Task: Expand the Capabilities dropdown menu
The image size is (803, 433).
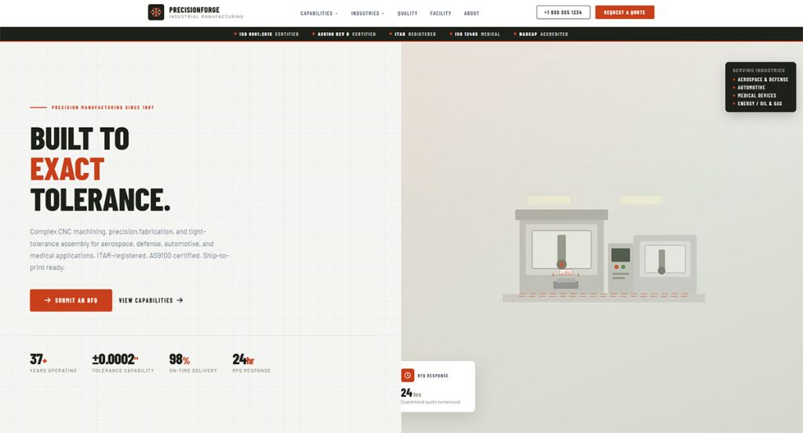Action: pos(318,13)
